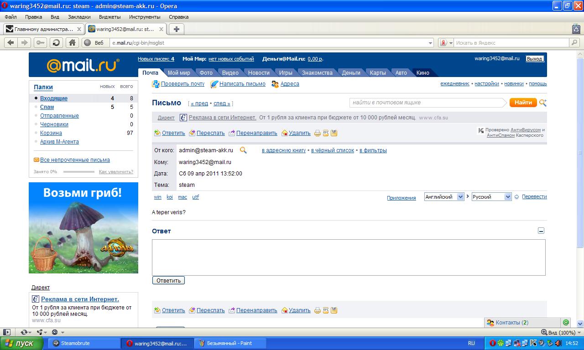Go back with Opera's back arrow

(x=11, y=43)
